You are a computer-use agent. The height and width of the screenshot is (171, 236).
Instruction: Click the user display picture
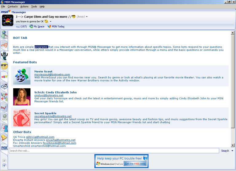7,21
